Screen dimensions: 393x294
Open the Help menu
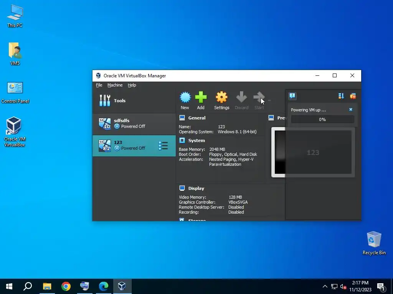coord(132,85)
